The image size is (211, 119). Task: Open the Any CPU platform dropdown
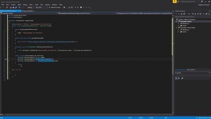pyautogui.click(x=42, y=7)
